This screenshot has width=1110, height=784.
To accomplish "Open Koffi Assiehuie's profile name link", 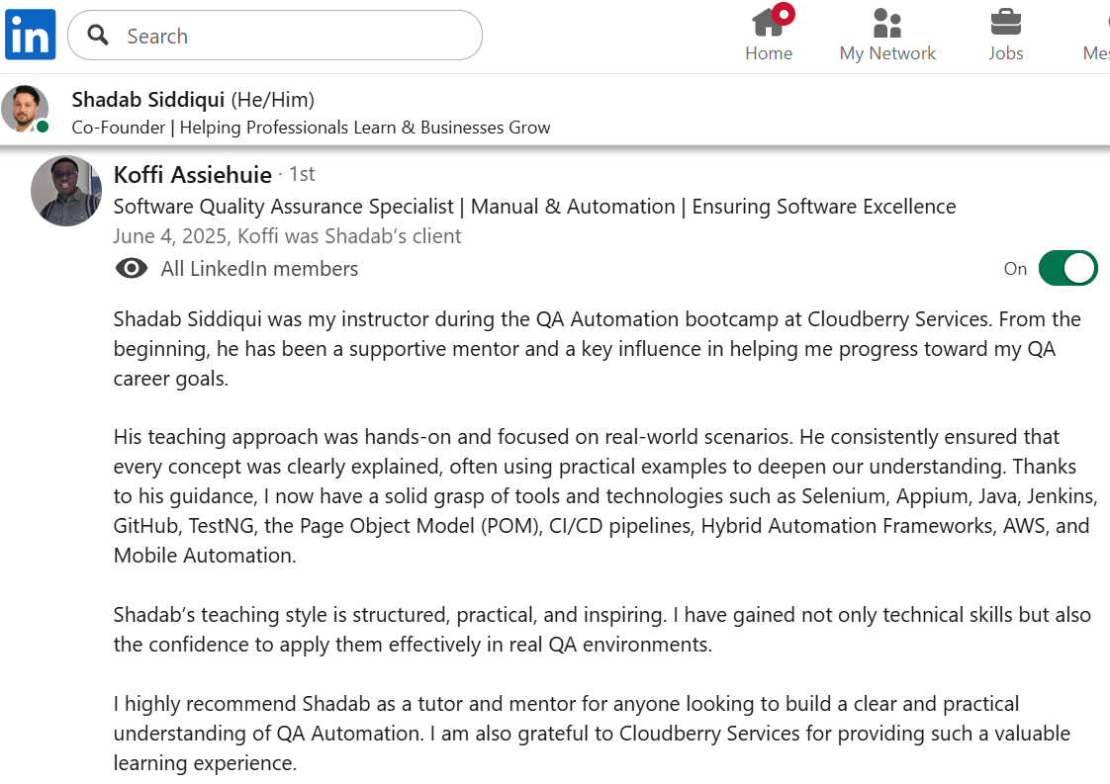I will point(193,175).
